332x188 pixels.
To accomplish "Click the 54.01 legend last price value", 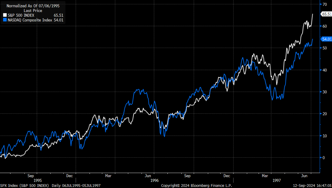I will (x=59, y=20).
